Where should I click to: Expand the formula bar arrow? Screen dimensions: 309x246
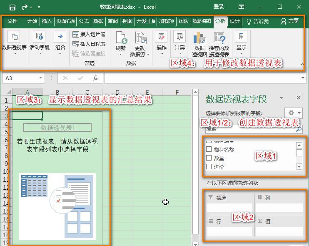(303, 78)
